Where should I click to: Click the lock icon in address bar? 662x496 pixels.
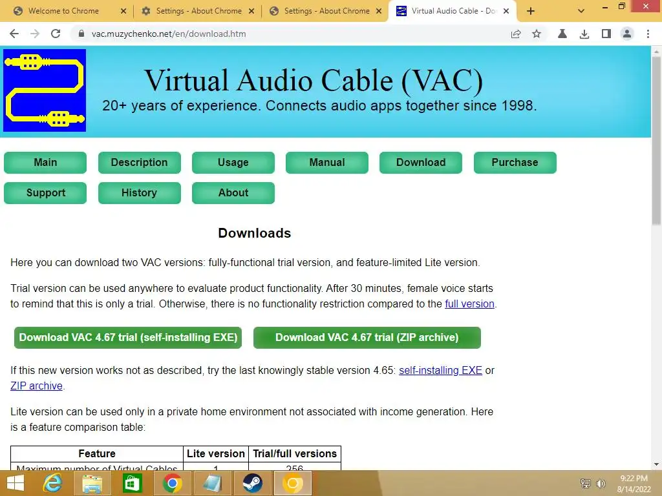[x=81, y=34]
